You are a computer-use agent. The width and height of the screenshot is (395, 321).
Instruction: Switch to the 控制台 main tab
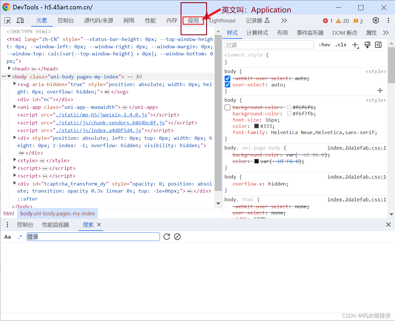(66, 20)
